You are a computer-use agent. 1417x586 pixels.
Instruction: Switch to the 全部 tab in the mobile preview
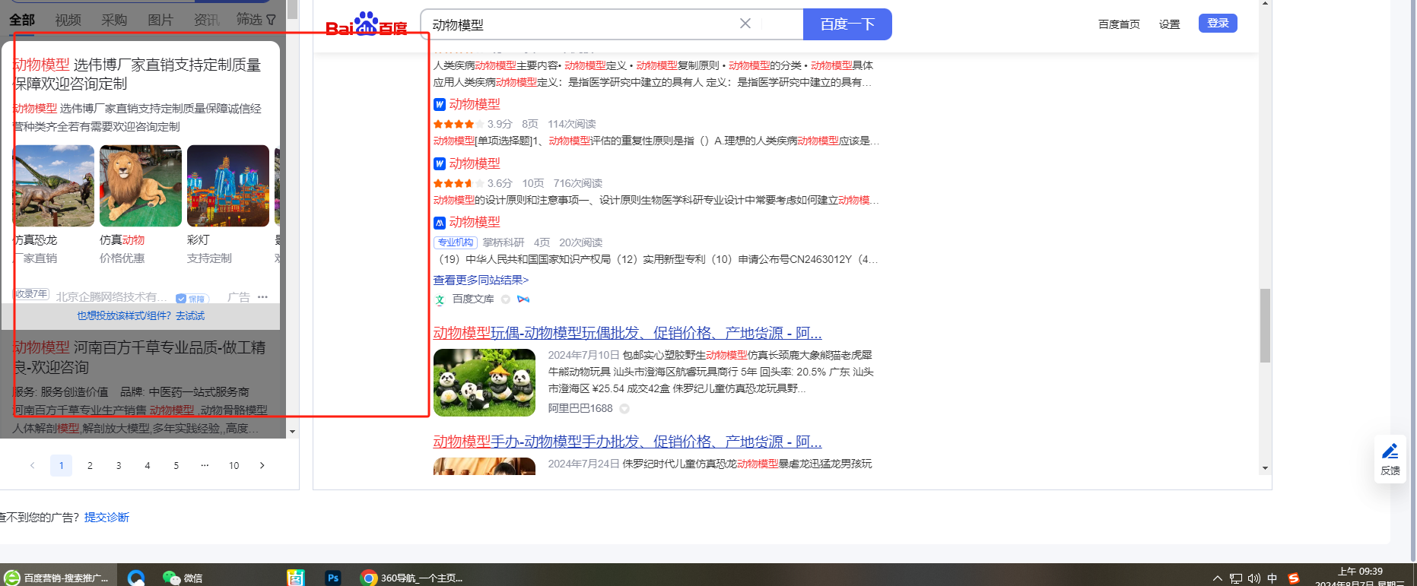(x=22, y=20)
